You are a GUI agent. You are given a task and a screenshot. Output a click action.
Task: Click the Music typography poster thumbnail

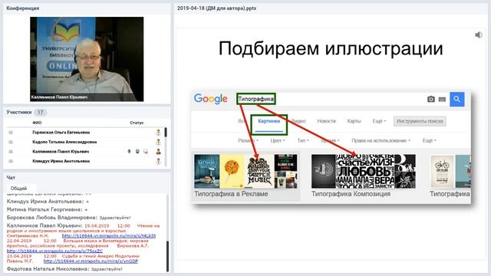pos(259,171)
